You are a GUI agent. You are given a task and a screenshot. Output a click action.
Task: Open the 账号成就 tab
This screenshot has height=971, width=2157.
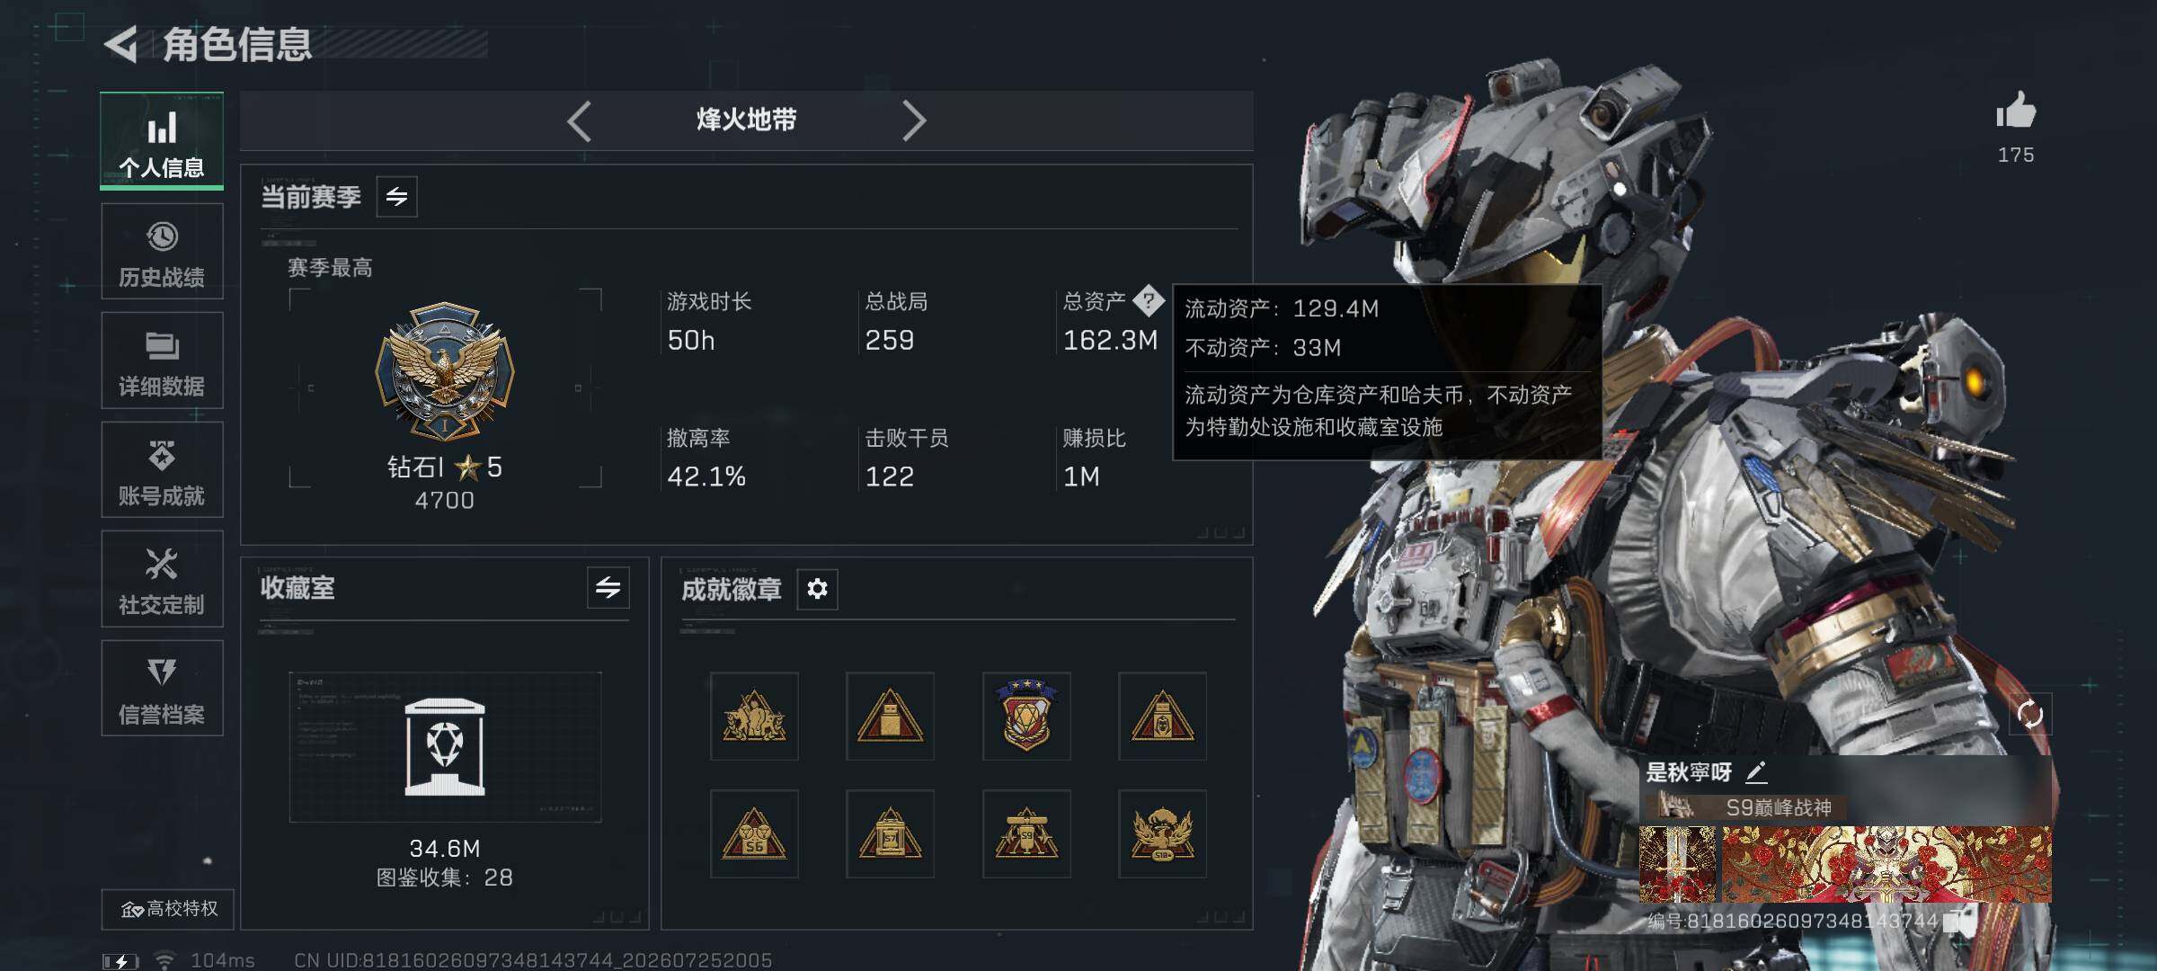click(162, 470)
